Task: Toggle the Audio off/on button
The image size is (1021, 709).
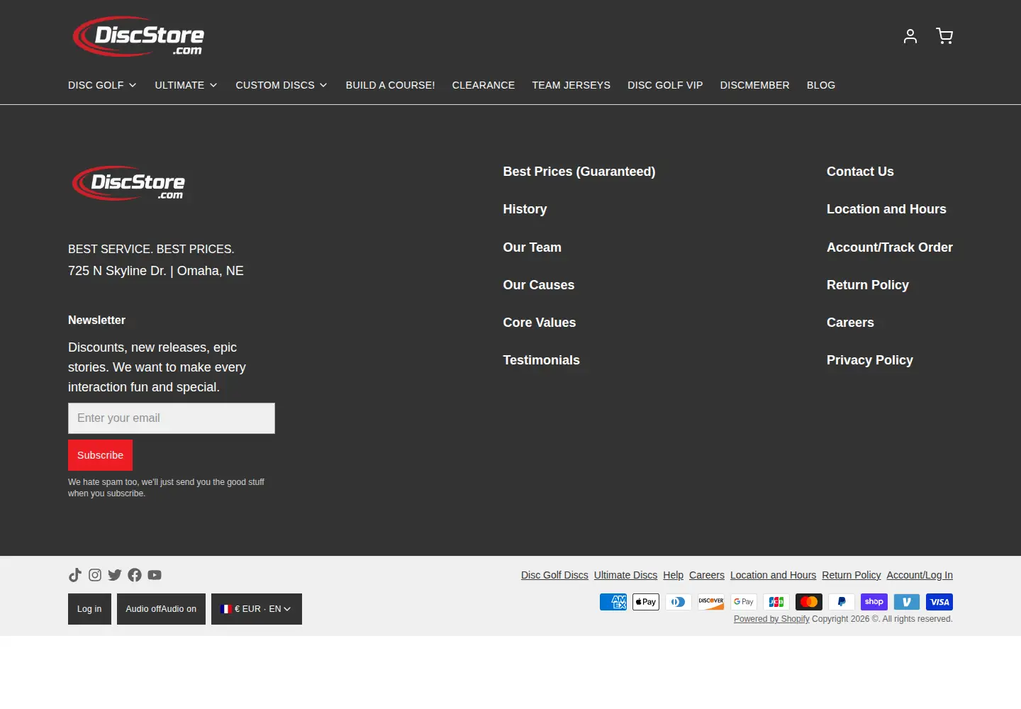Action: (161, 609)
